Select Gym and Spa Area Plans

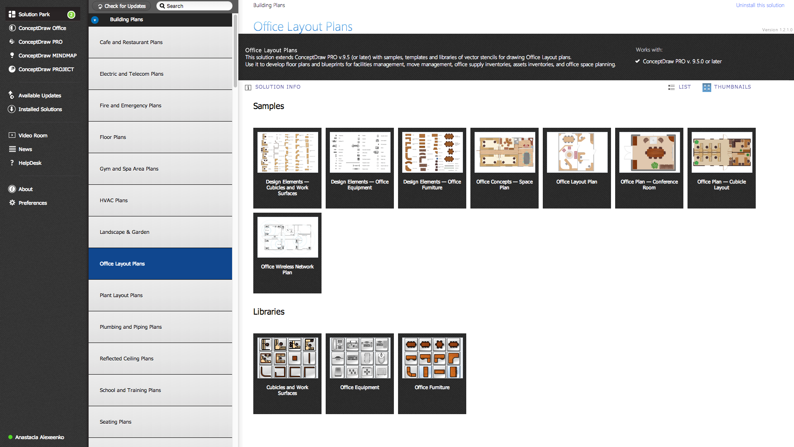coord(160,169)
